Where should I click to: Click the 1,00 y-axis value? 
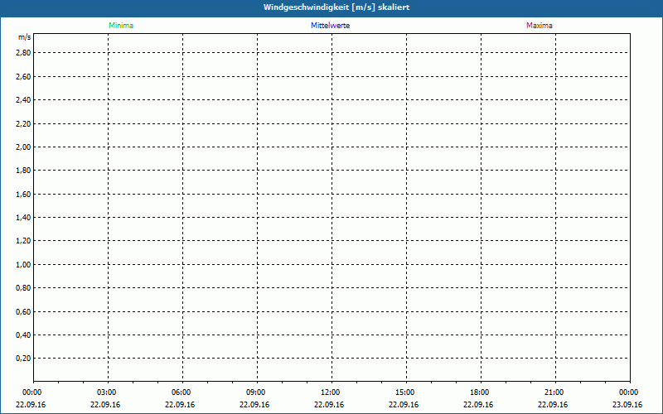[x=25, y=264]
